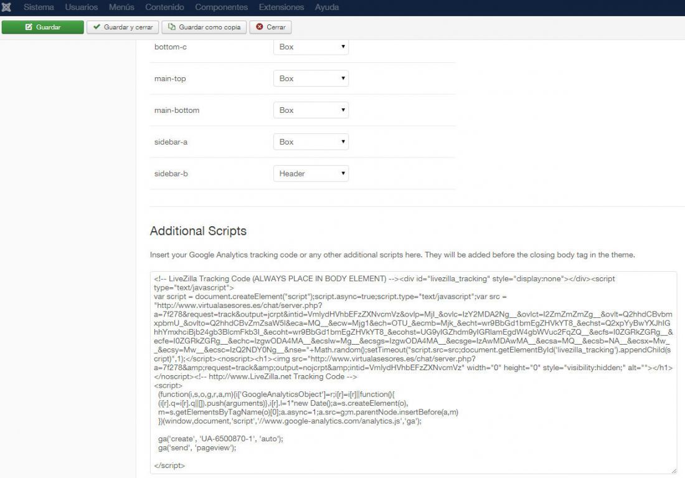Open the Componentes menu
The image size is (685, 478).
click(222, 7)
